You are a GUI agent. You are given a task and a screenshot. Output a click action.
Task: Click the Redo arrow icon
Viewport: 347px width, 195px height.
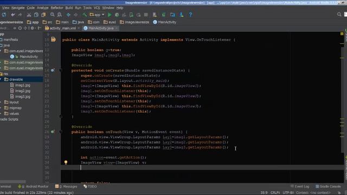20,15
